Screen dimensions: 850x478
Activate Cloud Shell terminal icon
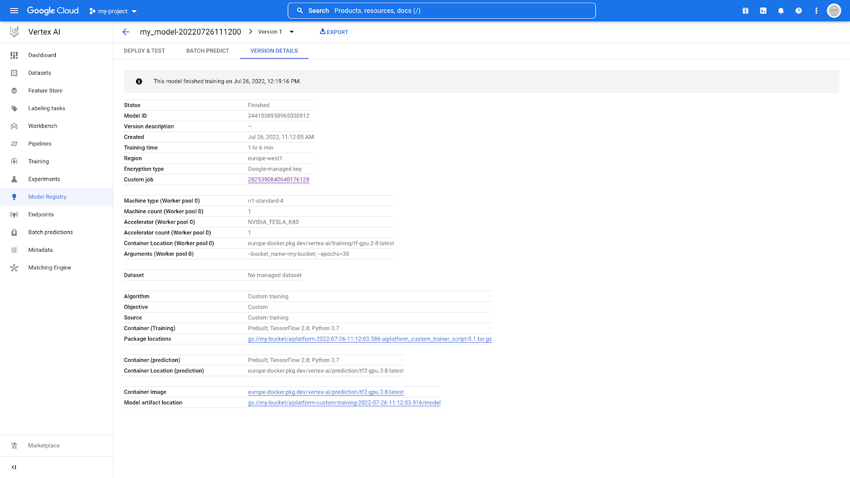click(x=763, y=11)
